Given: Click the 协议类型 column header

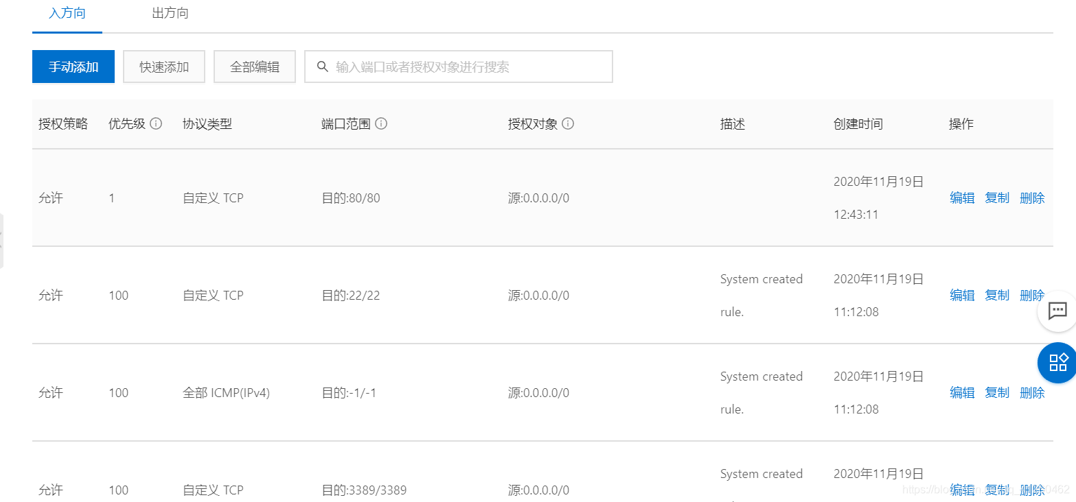Looking at the screenshot, I should point(207,124).
